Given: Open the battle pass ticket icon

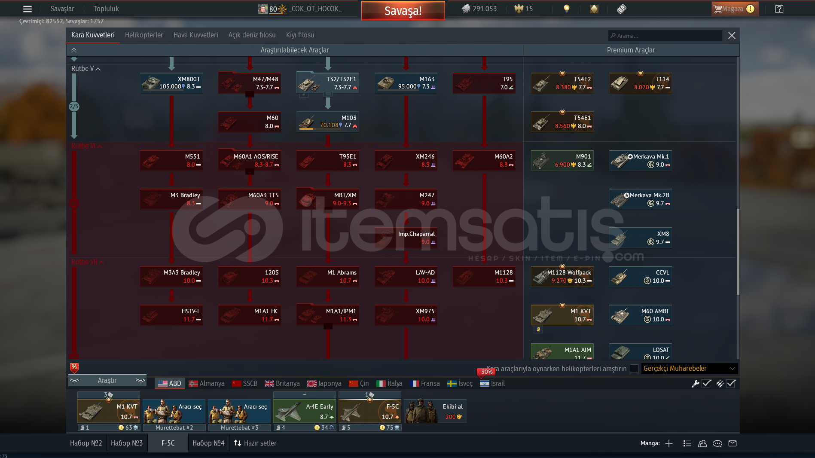Looking at the screenshot, I should [x=621, y=9].
